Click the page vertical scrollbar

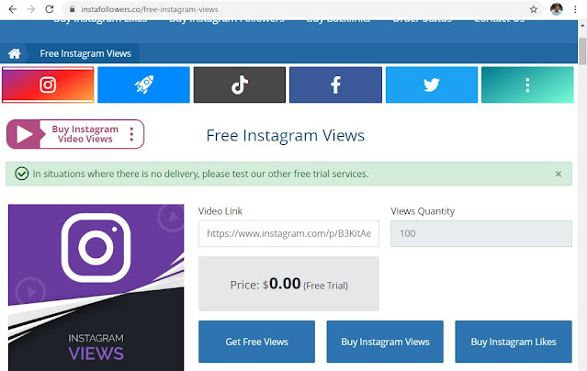click(582, 51)
